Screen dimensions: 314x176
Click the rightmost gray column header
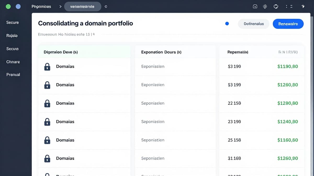coord(288,52)
